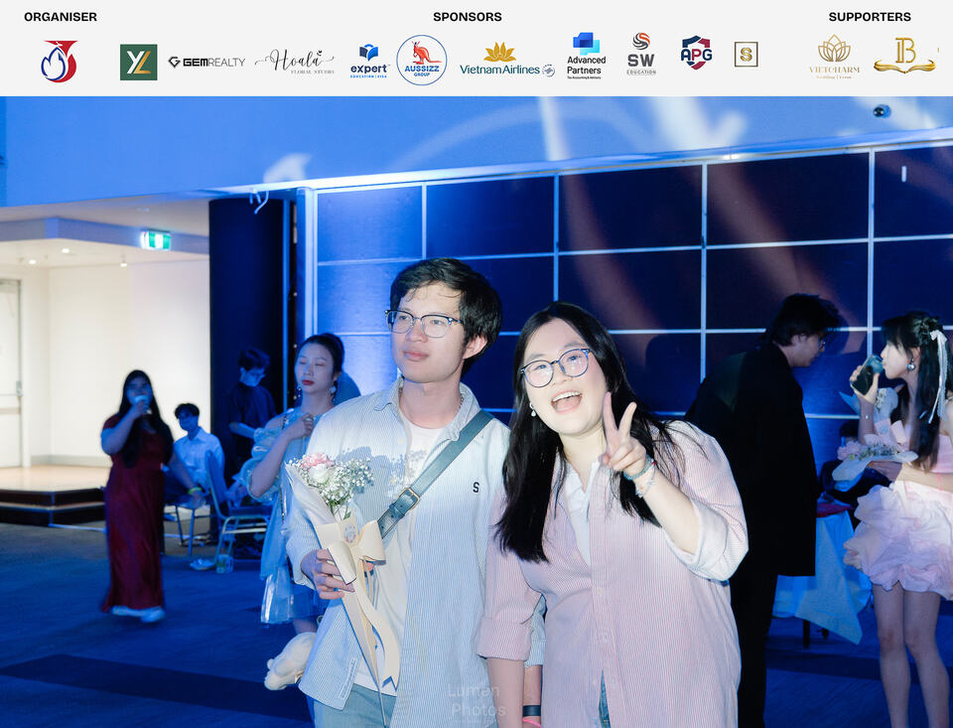Open the Expert Education logo
Viewport: 953px width, 728px height.
click(x=369, y=61)
